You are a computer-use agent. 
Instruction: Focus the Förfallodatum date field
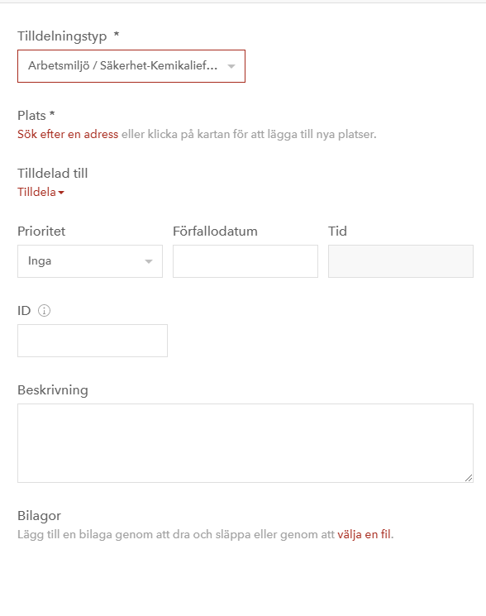tap(245, 261)
